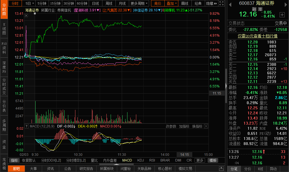Switch the right panel to the 异动 tab
Image resolution: width=289 pixels, height=172 pixels.
pos(273,169)
